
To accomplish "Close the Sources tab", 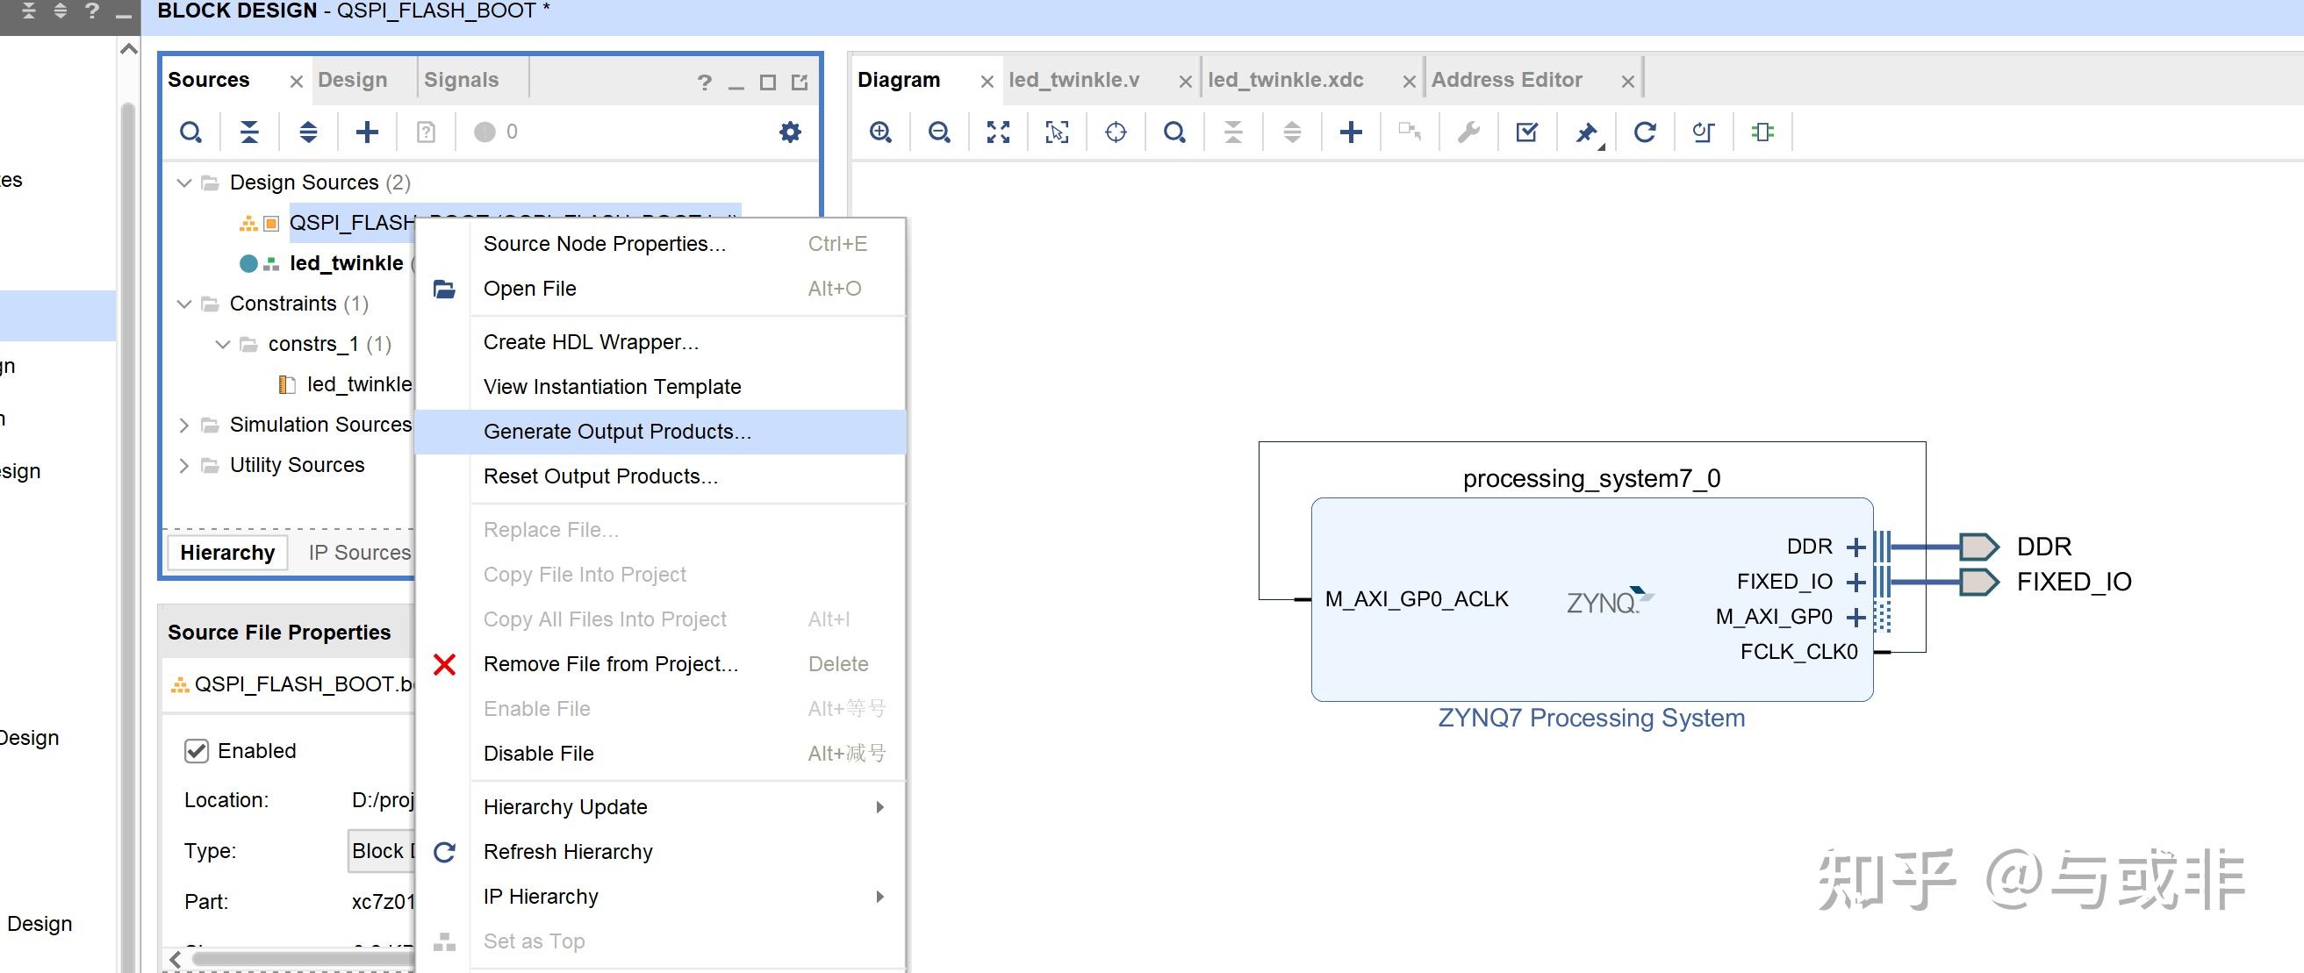I will (x=297, y=82).
